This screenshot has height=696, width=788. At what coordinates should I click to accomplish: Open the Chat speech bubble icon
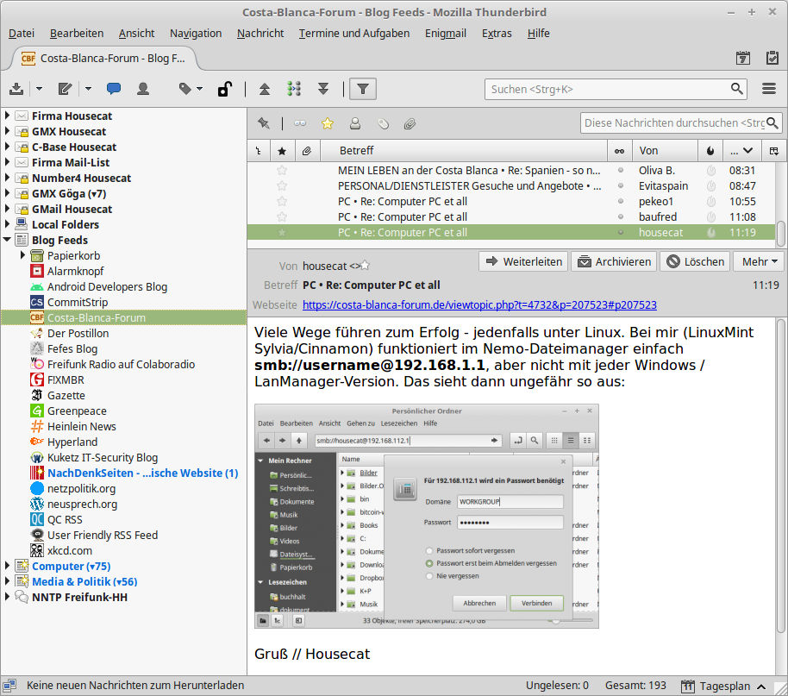[113, 89]
